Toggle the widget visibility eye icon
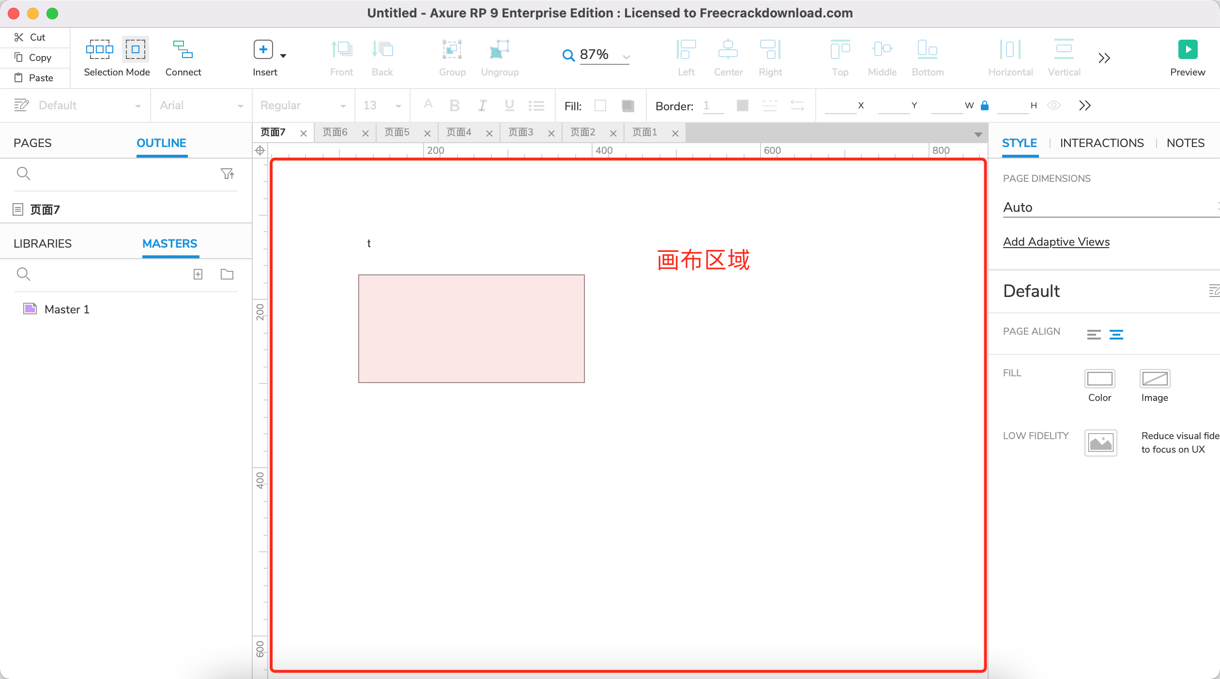 [x=1053, y=105]
